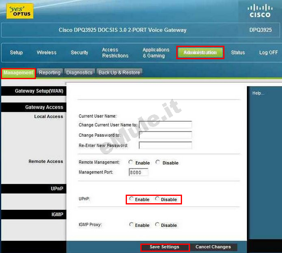Open Access Restrictions menu

click(115, 53)
